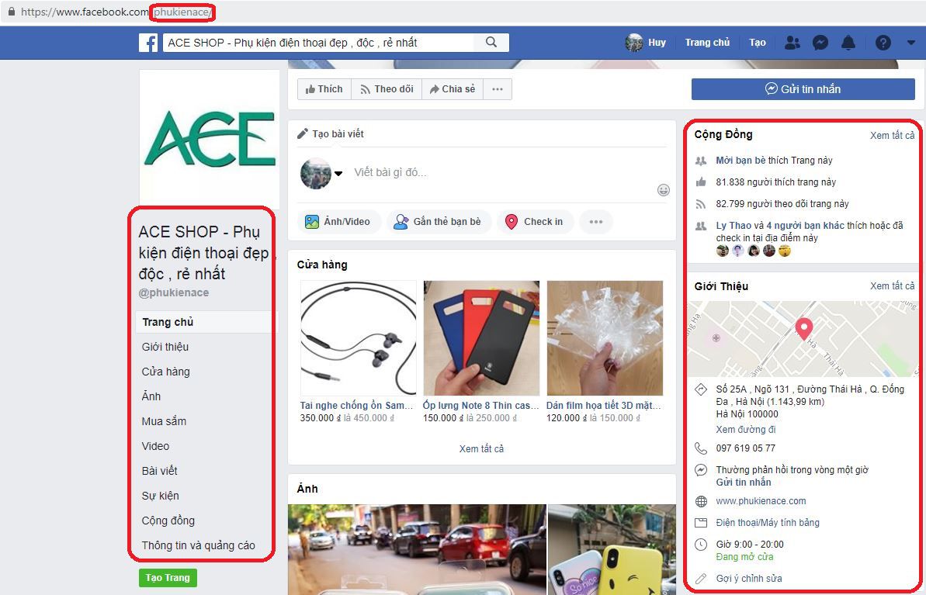Click Gắn thẻ bạn bè button
Viewport: 926px width, 595px height.
click(x=438, y=222)
